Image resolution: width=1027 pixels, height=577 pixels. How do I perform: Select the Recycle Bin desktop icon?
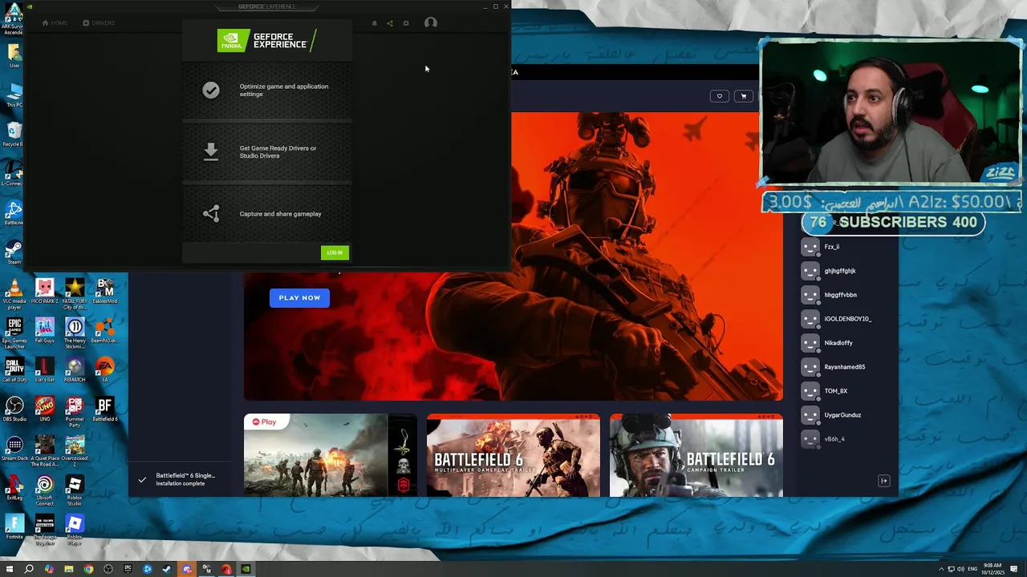tap(14, 134)
